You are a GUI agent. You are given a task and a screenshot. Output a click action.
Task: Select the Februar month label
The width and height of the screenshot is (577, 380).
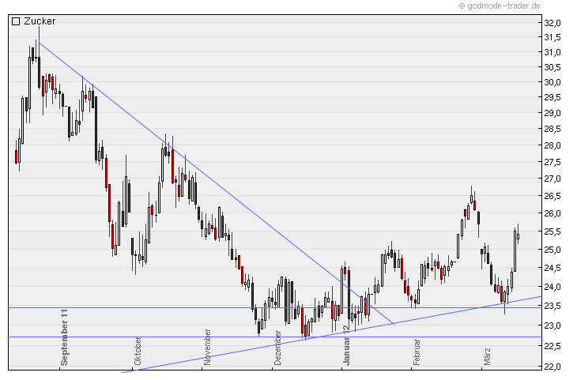click(417, 352)
